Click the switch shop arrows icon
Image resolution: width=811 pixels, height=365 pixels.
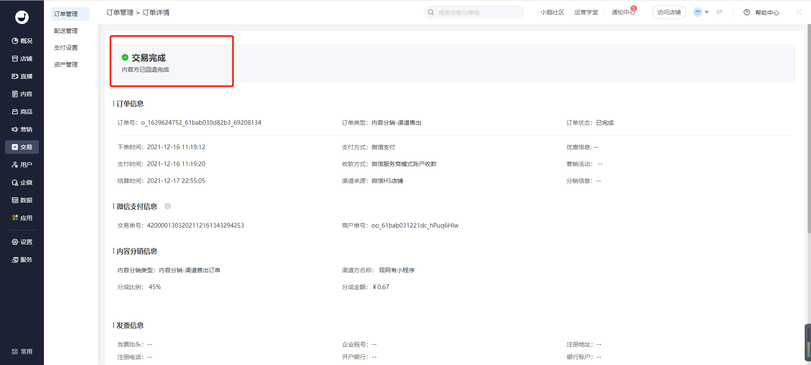coord(719,12)
